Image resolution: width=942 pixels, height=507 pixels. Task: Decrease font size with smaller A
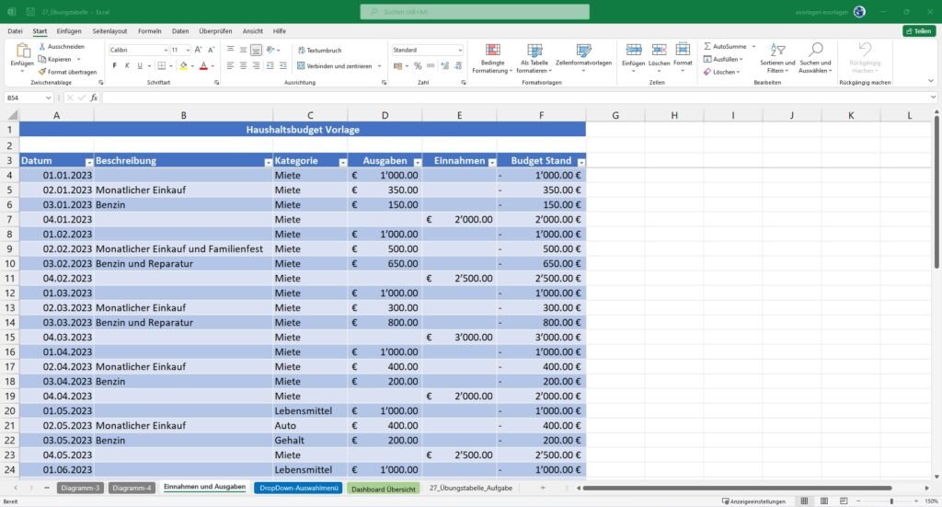(x=211, y=50)
